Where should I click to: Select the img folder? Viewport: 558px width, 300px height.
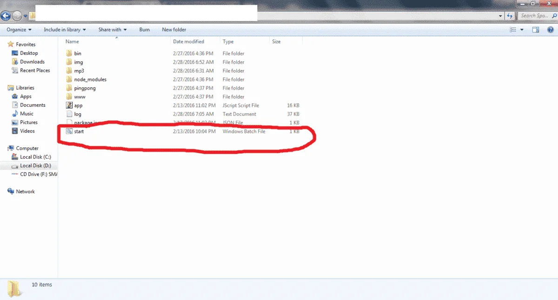click(x=78, y=62)
